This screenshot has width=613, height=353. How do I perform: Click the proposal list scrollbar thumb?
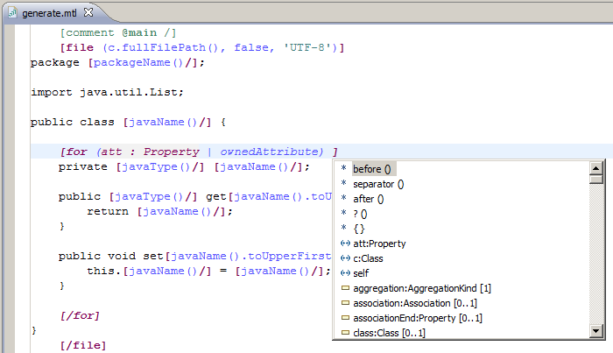point(595,180)
